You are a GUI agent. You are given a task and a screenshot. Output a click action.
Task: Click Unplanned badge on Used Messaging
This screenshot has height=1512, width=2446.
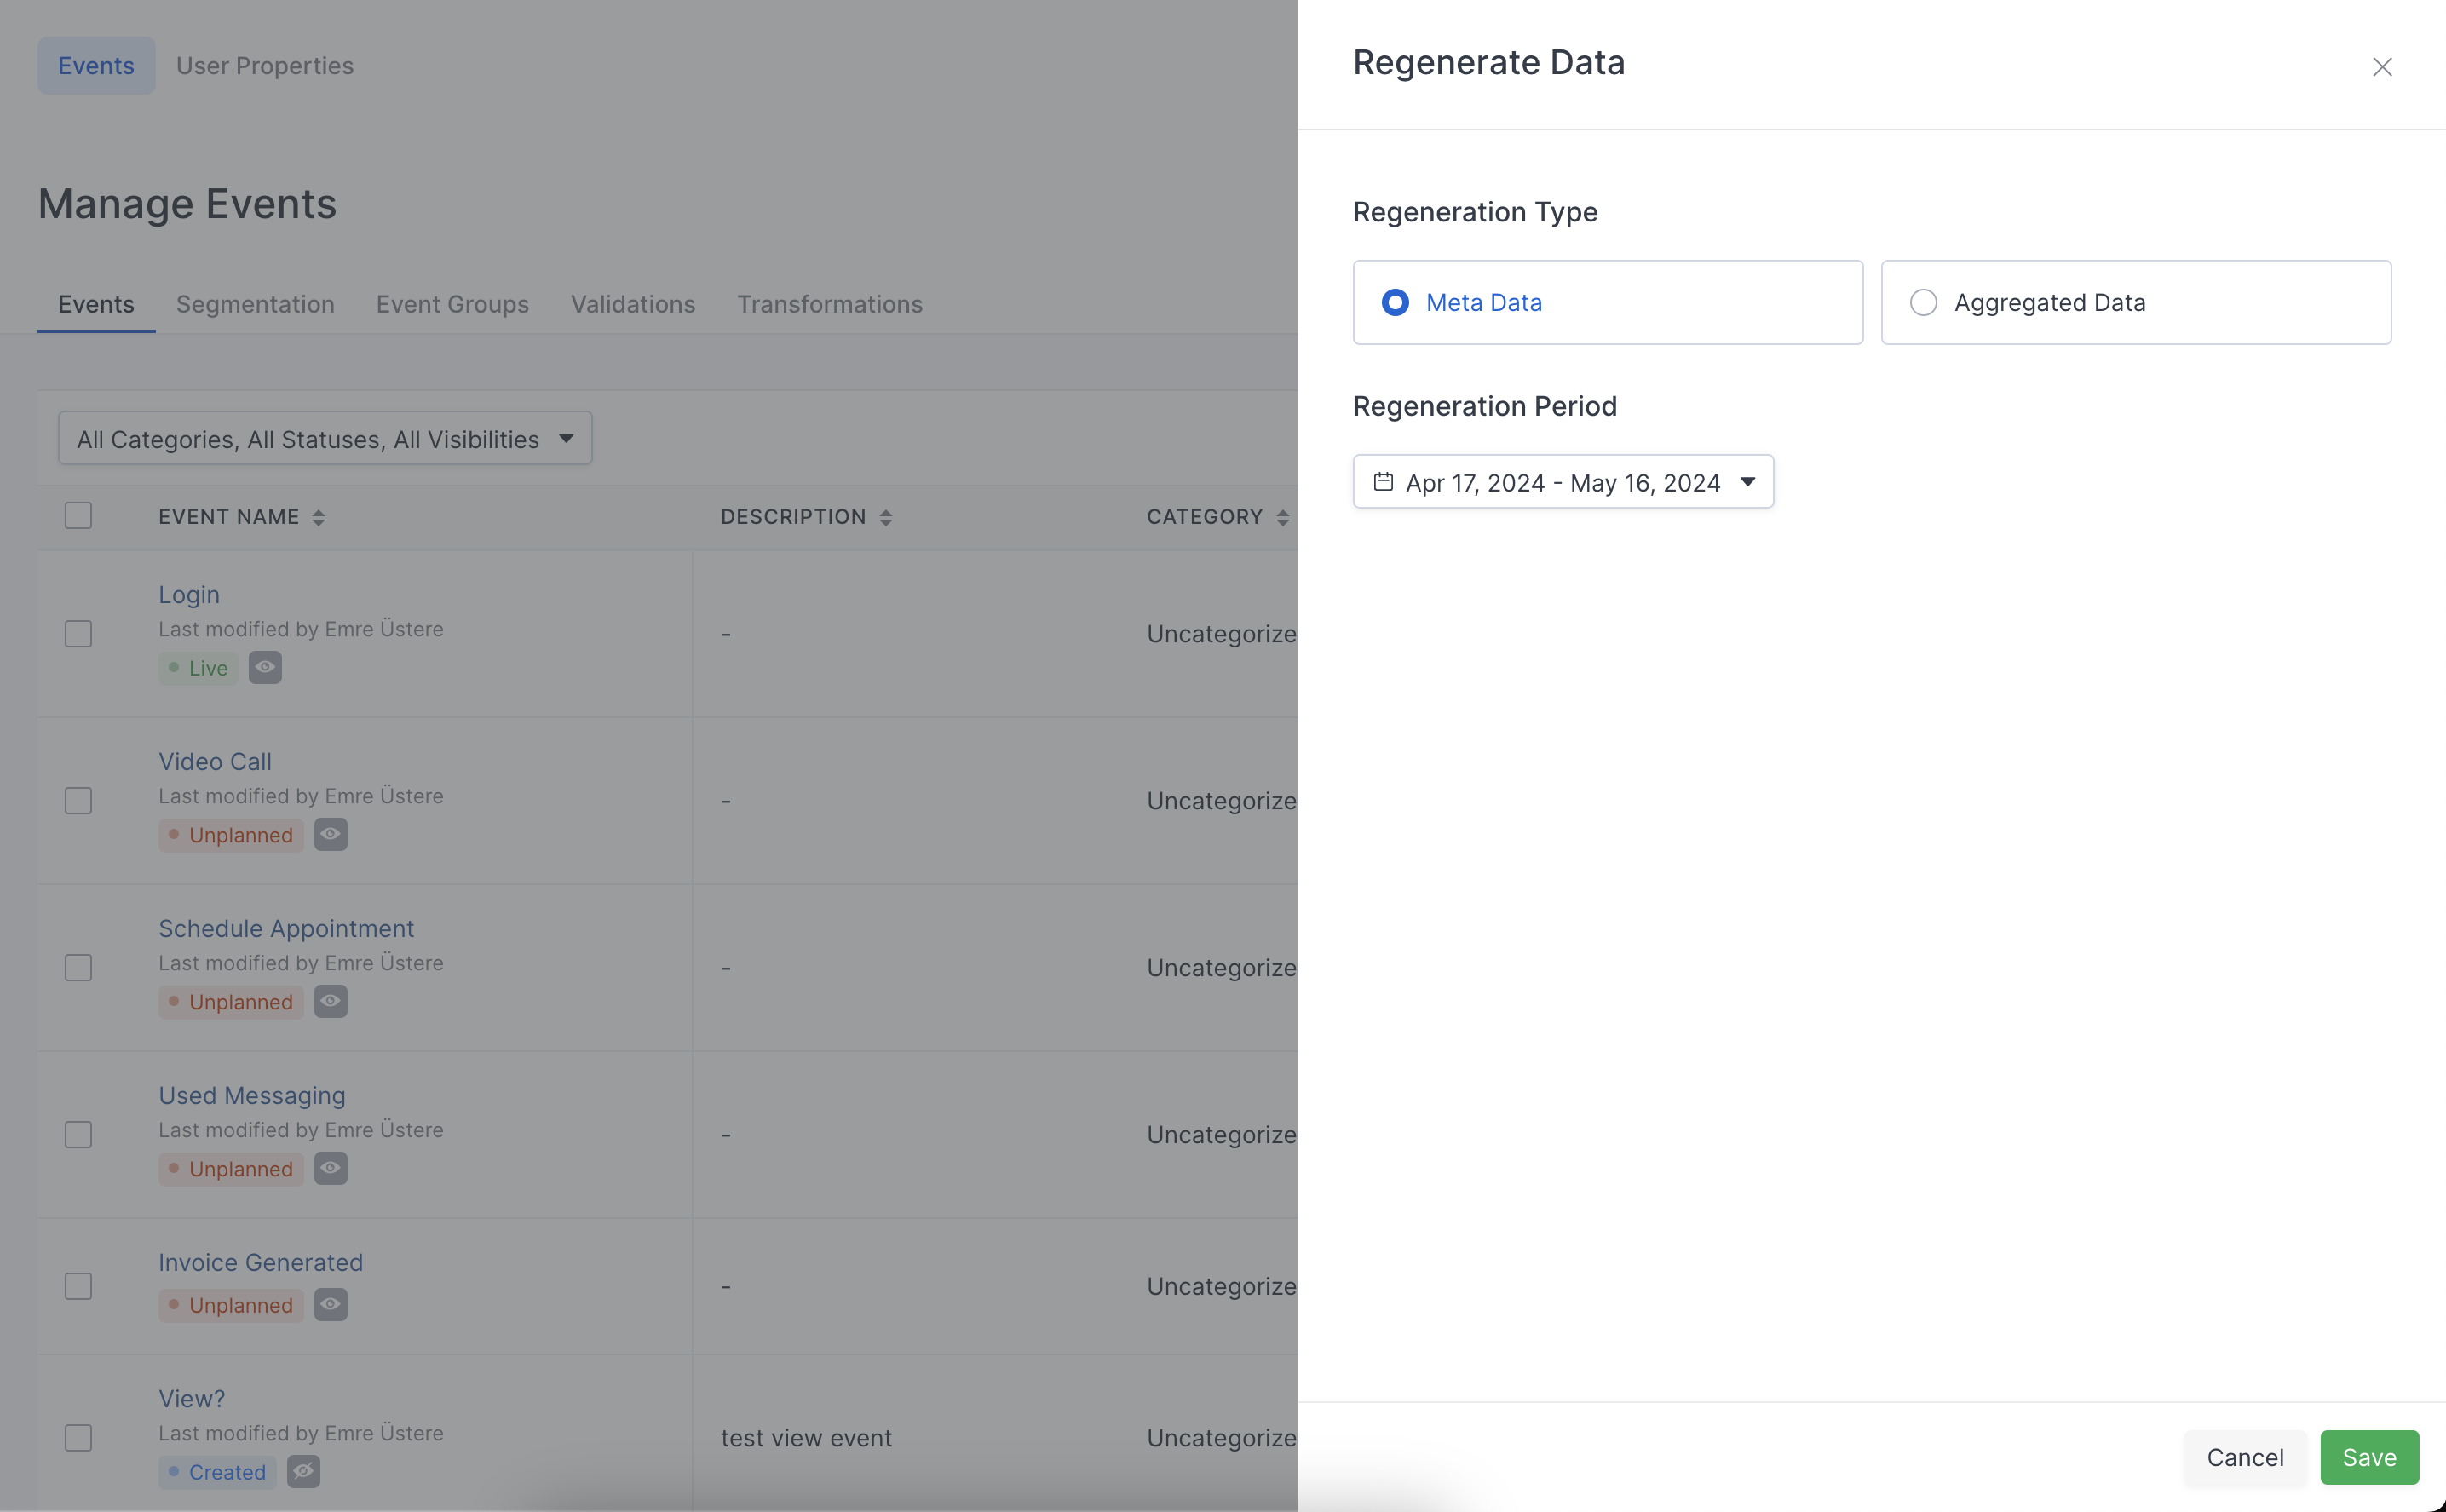[x=230, y=1168]
